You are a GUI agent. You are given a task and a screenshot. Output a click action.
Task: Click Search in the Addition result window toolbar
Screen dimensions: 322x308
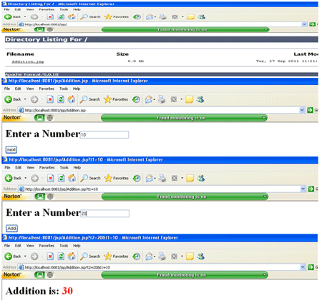pos(90,257)
